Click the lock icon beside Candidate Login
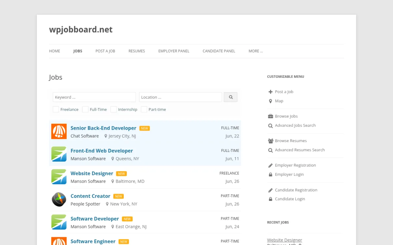Screen dimensions: 393x245 pos(271,199)
